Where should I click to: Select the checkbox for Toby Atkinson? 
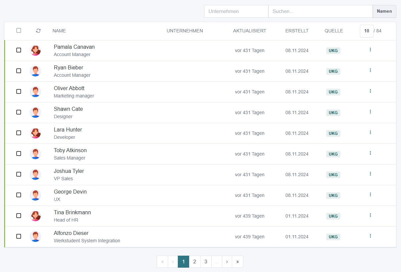click(19, 154)
